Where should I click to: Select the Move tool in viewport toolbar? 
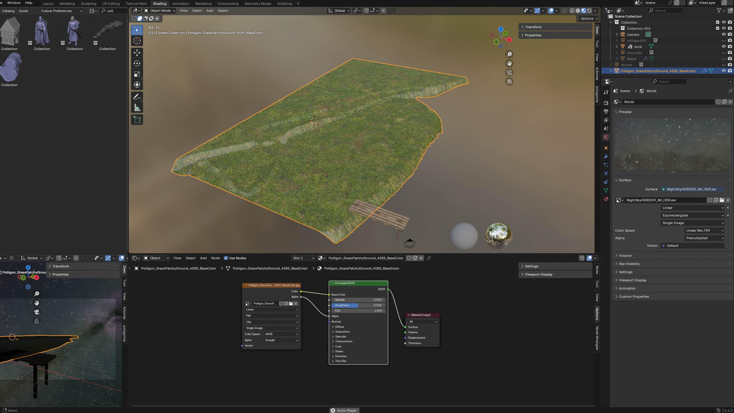(137, 53)
